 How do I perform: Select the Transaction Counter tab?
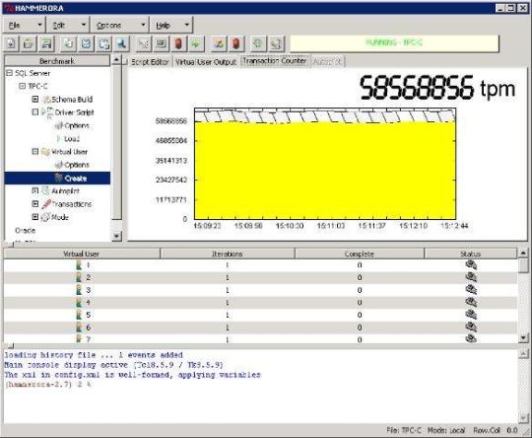point(275,61)
